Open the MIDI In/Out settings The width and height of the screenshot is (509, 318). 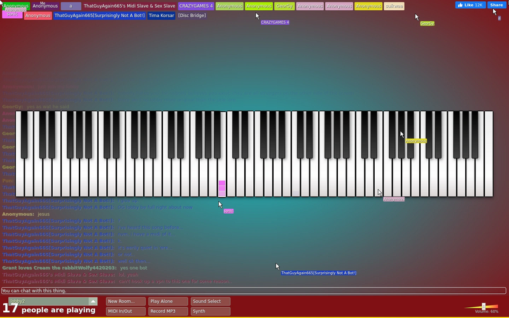pos(125,311)
